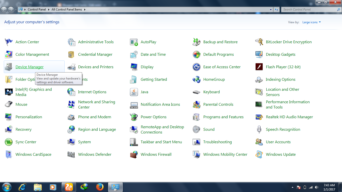The width and height of the screenshot is (342, 192).
Task: Click the Windows Update link
Action: point(281,154)
